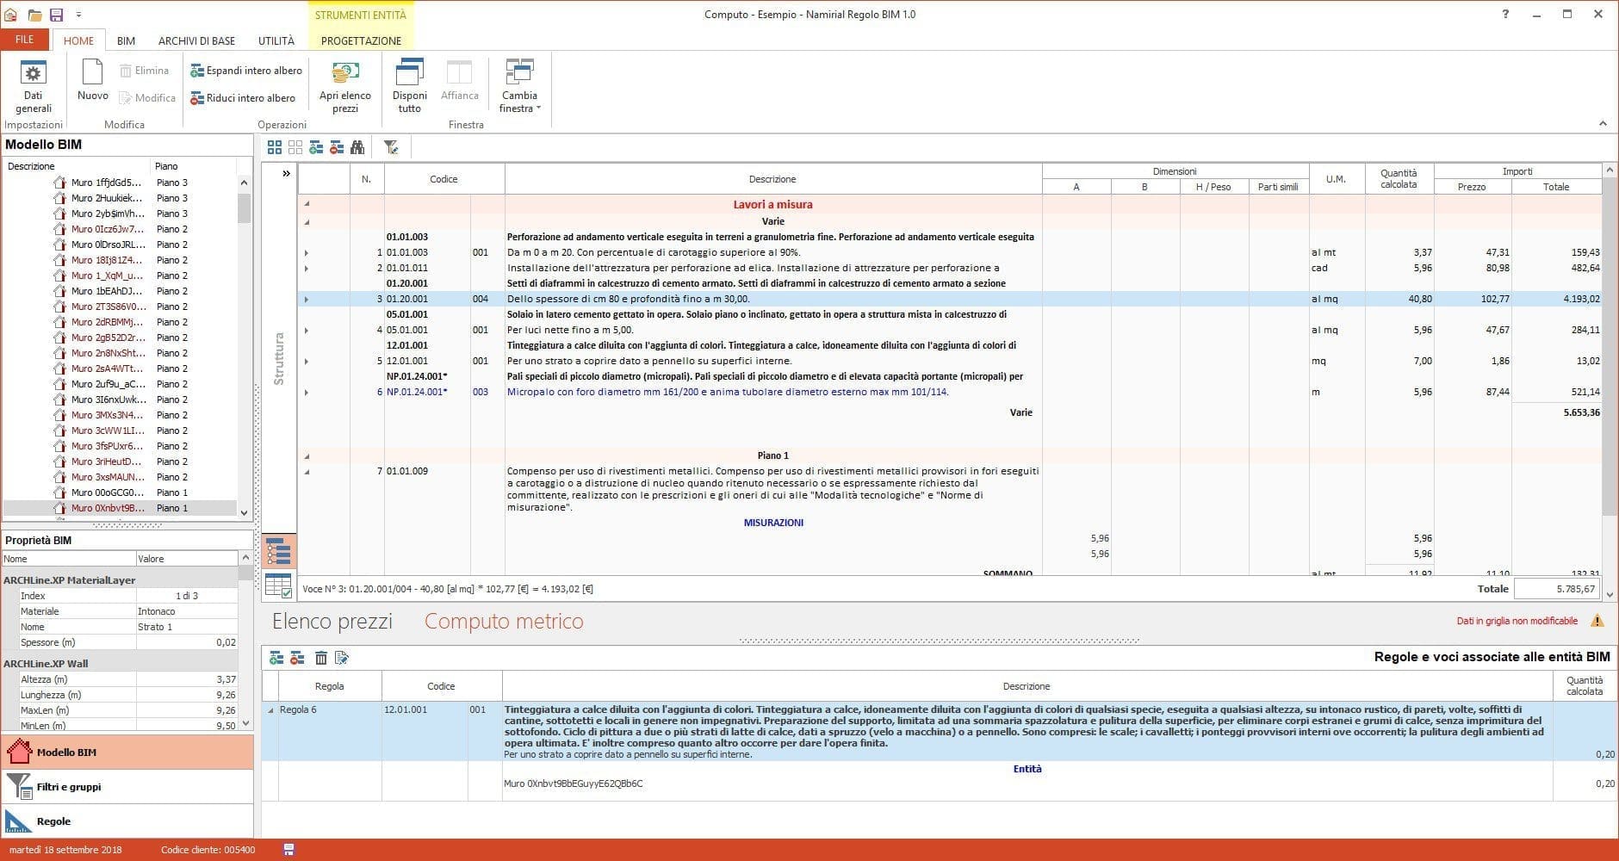Click Espandi intero albero in ribbon
This screenshot has width=1619, height=861.
click(x=246, y=71)
